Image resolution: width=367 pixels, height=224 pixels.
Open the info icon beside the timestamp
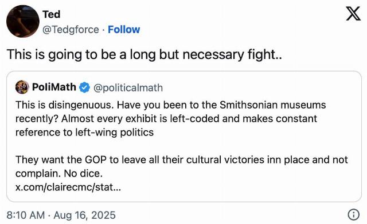click(x=353, y=215)
